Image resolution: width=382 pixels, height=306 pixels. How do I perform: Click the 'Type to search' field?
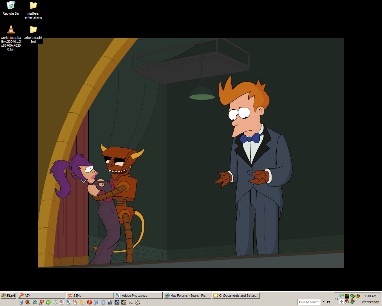pyautogui.click(x=309, y=302)
